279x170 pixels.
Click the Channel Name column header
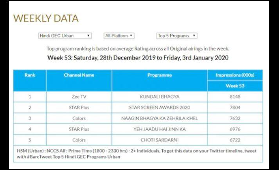pos(79,75)
